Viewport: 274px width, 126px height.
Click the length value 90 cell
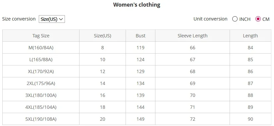pos(250,119)
